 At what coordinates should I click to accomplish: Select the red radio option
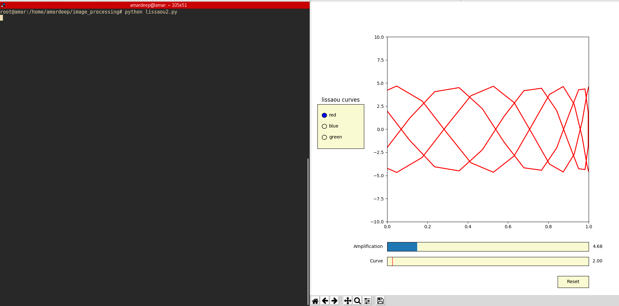click(325, 115)
